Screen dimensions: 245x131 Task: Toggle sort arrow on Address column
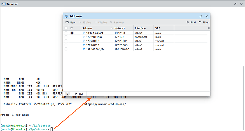tap(111, 28)
